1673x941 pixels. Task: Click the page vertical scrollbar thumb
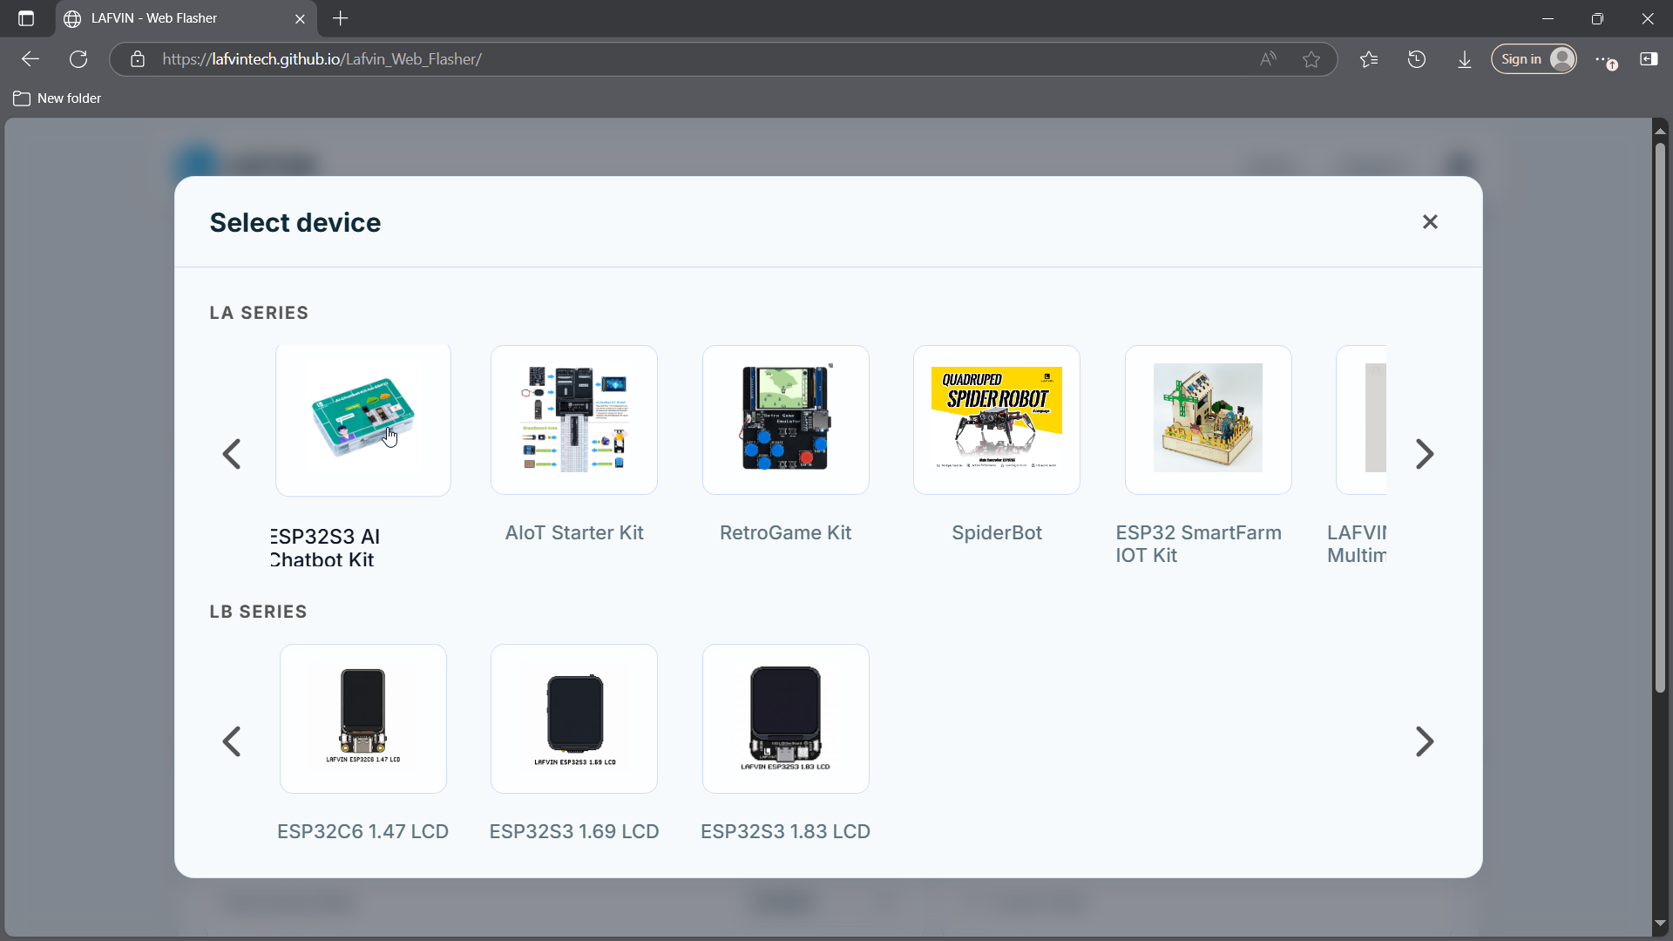coord(1660,418)
